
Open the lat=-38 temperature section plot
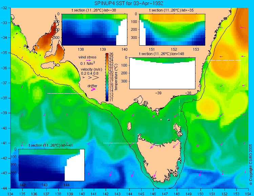tap(94, 30)
